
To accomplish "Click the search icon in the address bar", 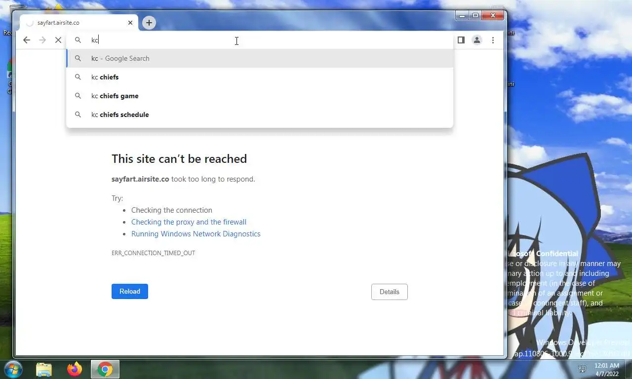I will click(78, 40).
